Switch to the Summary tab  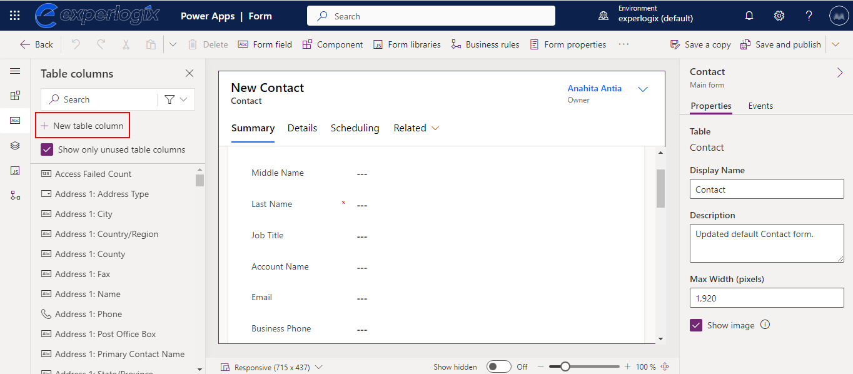(x=253, y=128)
